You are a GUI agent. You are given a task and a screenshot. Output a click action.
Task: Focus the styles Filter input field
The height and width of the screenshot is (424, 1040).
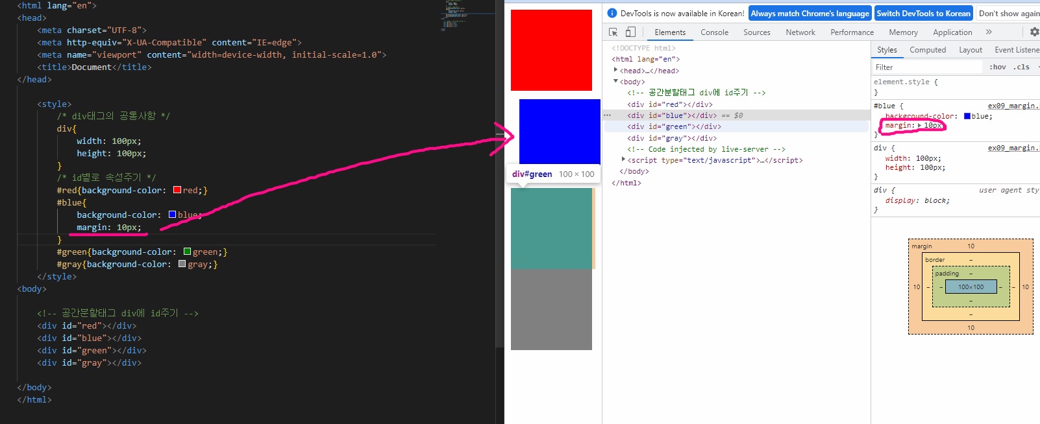click(x=927, y=67)
